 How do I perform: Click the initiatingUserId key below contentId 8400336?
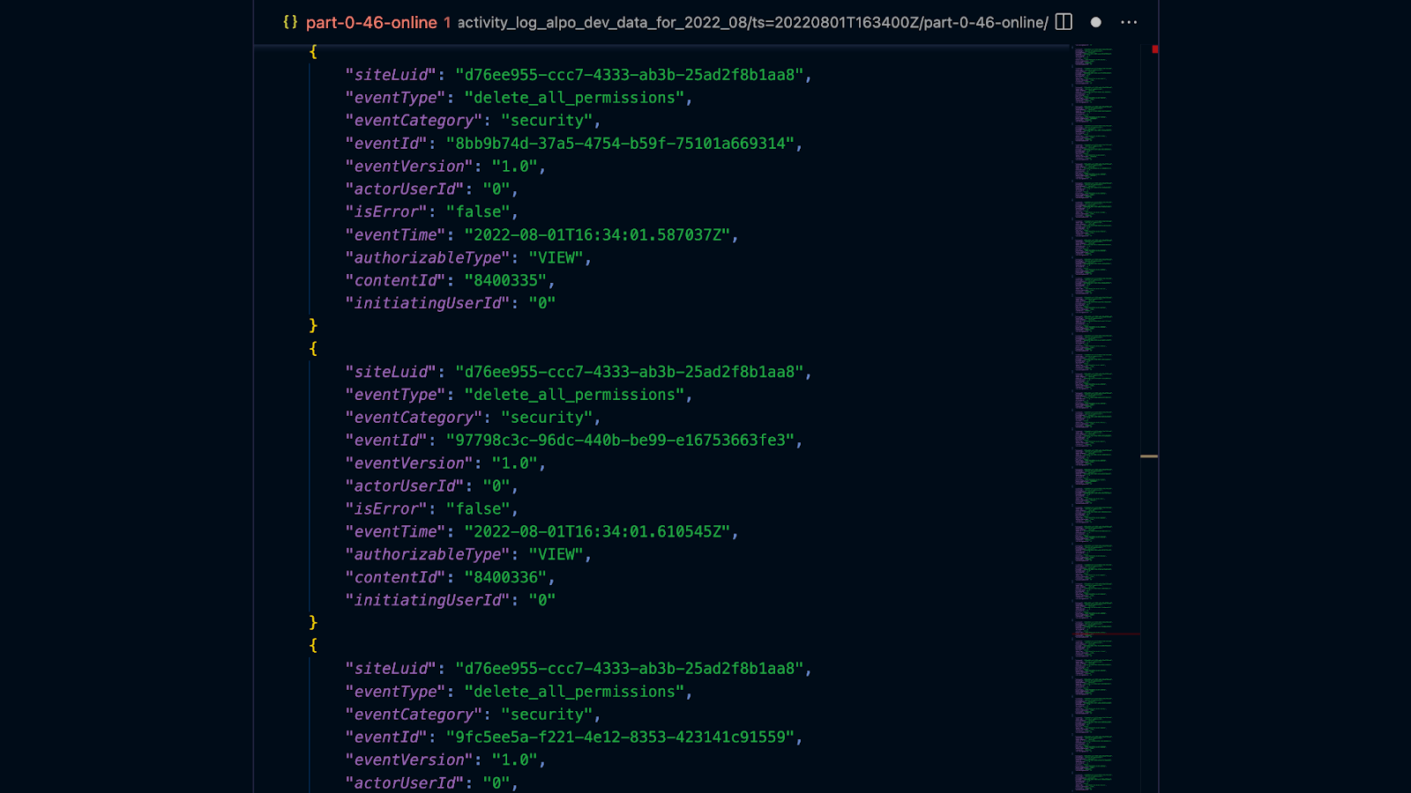428,601
